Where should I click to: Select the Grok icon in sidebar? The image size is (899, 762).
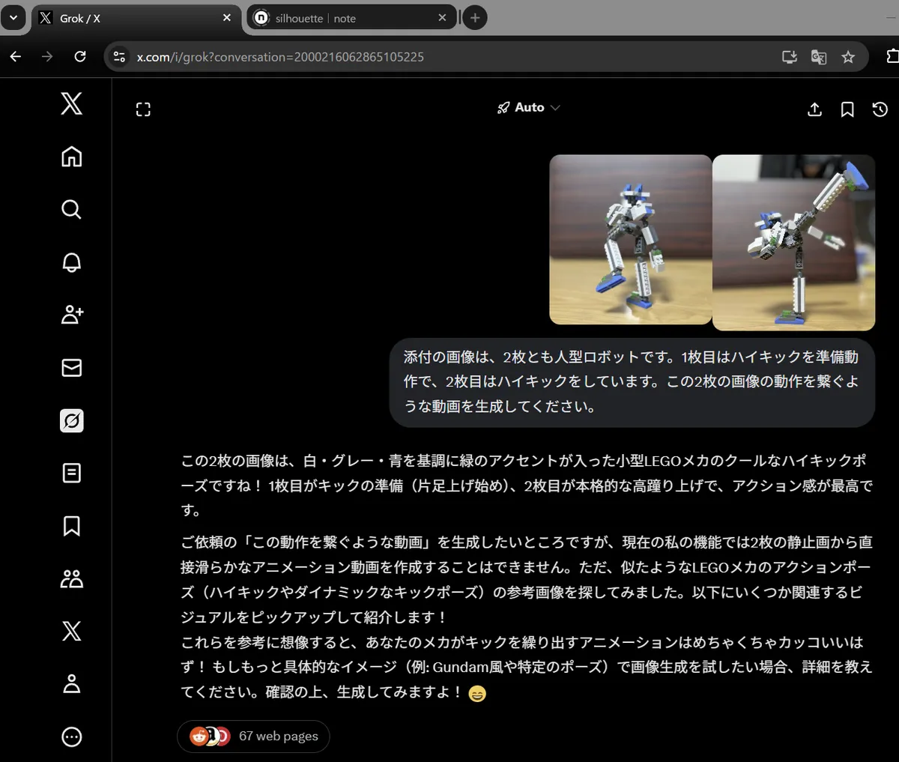coord(71,421)
